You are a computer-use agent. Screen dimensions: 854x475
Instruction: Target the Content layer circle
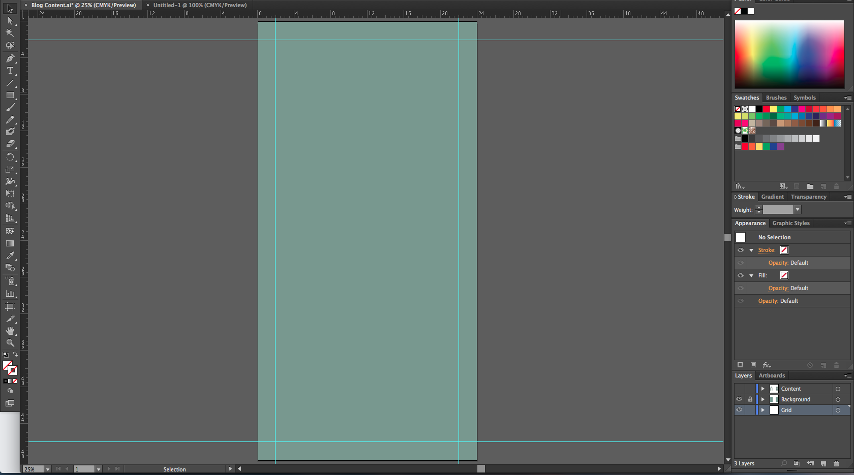pyautogui.click(x=838, y=389)
